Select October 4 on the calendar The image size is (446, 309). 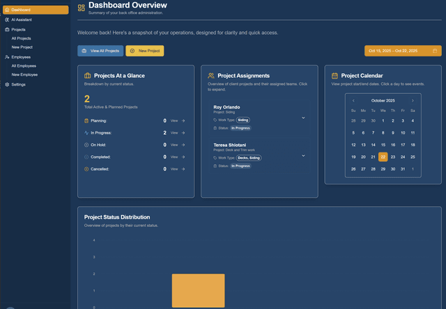413,120
